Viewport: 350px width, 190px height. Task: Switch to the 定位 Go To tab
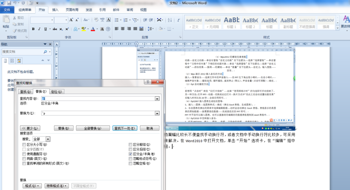[56, 92]
